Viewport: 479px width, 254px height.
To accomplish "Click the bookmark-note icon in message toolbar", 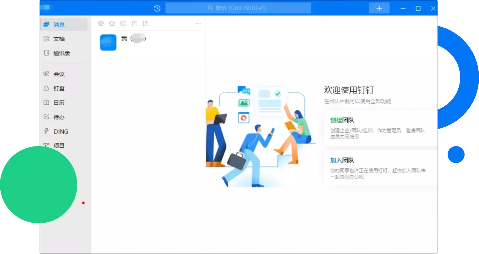I will point(134,23).
